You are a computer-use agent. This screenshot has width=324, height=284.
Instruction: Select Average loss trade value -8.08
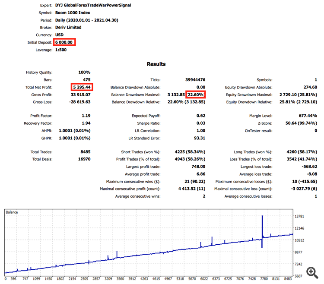click(x=312, y=174)
